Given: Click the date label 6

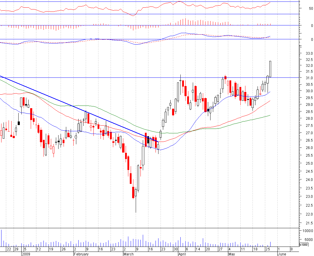Looking at the screenshot, I should coord(187,249).
